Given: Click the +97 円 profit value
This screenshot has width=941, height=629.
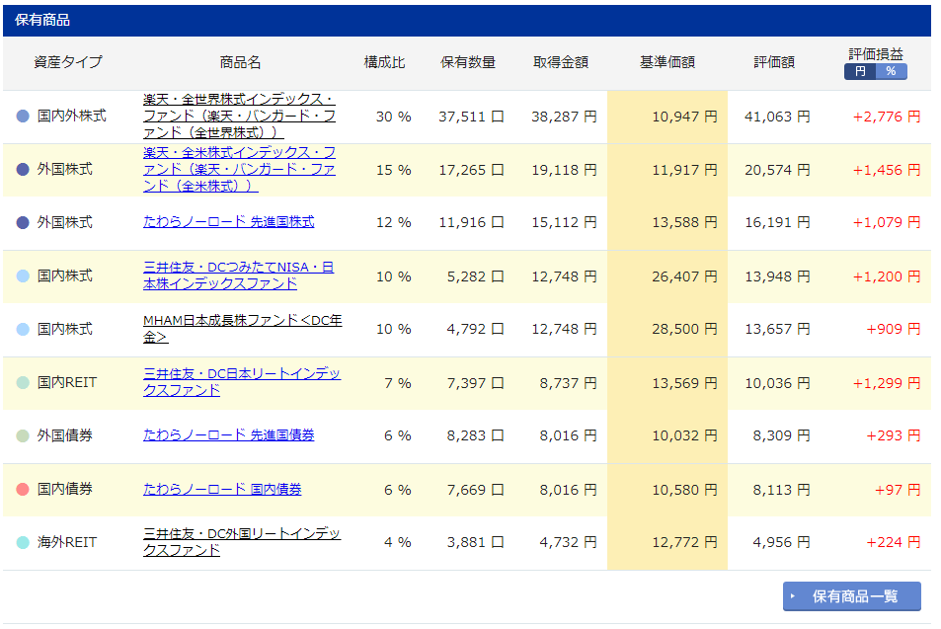Looking at the screenshot, I should [x=898, y=490].
